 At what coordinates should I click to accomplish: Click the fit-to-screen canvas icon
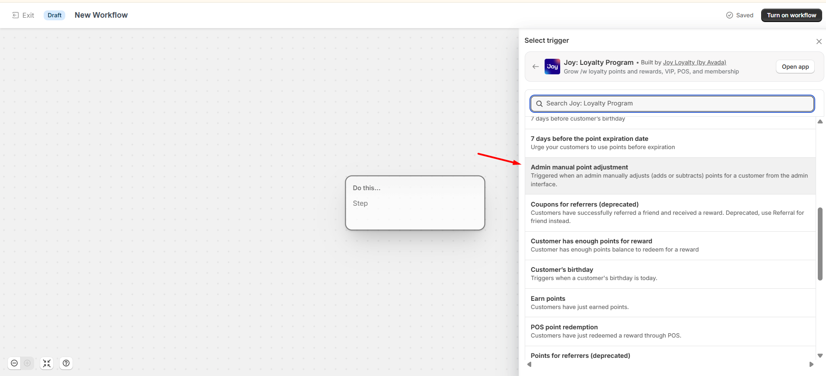(x=47, y=363)
